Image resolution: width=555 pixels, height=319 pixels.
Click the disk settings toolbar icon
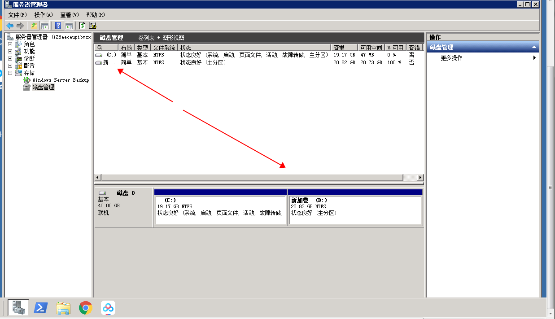[93, 26]
